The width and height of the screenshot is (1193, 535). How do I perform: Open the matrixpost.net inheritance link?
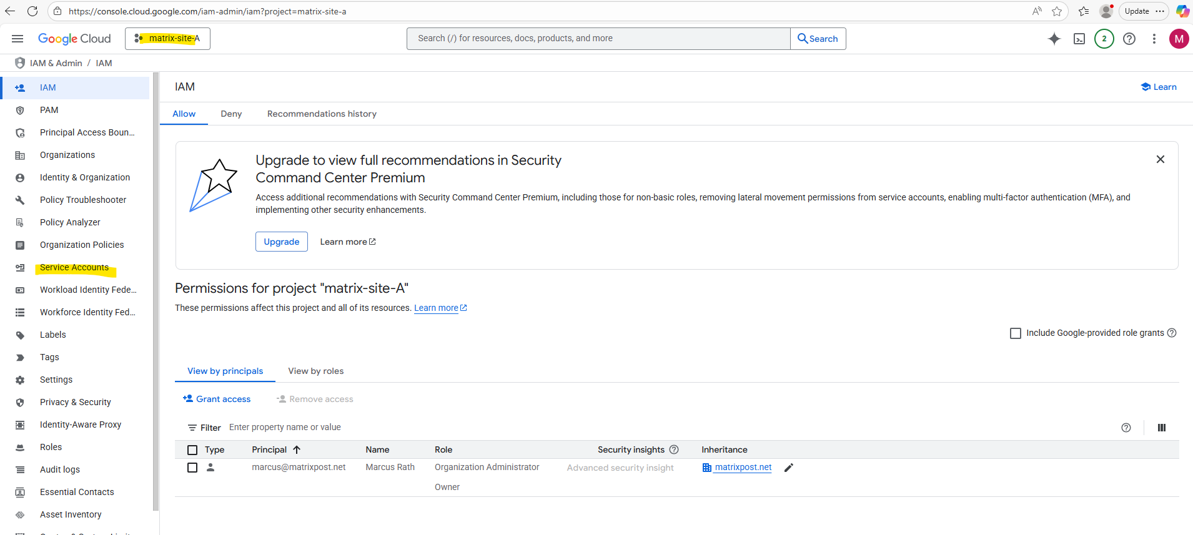click(x=743, y=467)
